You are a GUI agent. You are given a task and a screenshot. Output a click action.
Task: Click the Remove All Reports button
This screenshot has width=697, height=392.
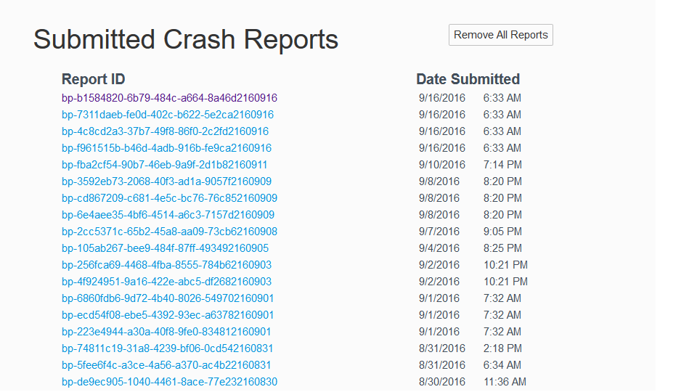pos(500,35)
